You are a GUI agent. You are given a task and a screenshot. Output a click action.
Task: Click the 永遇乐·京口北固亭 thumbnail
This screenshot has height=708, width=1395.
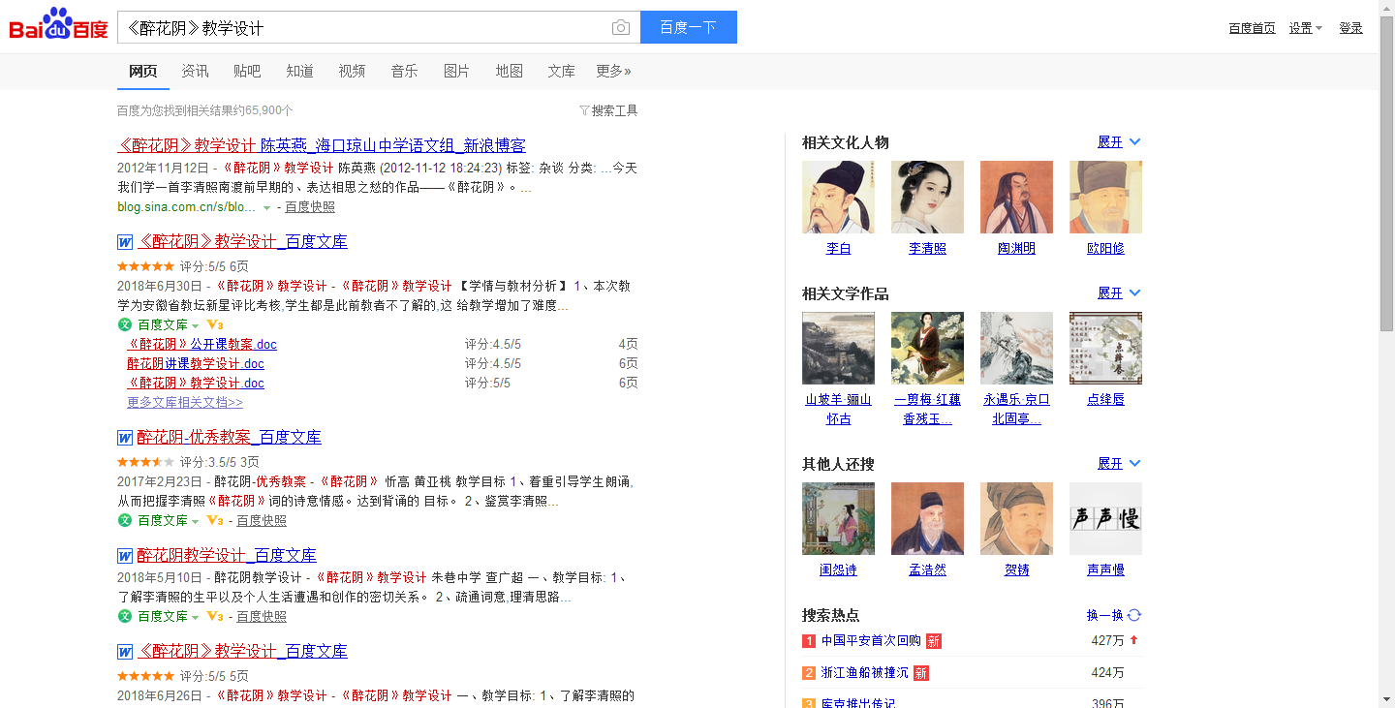tap(1016, 348)
